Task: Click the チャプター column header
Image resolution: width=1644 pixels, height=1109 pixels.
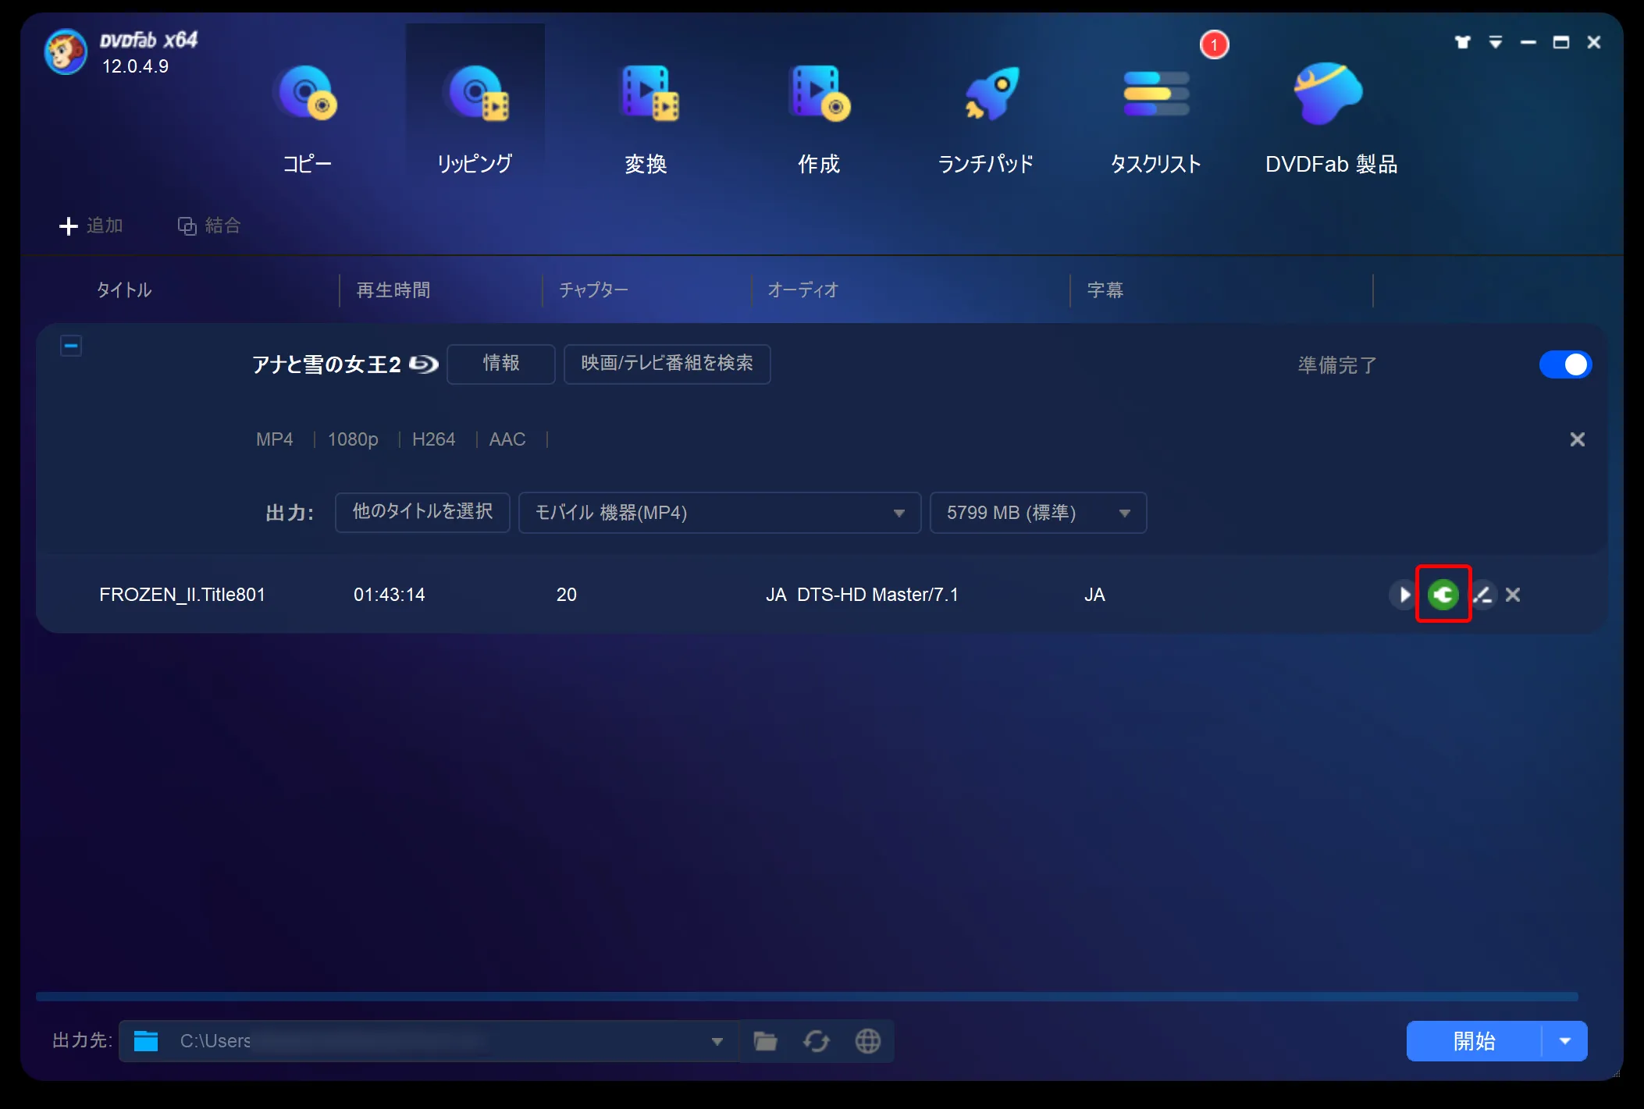Action: click(x=593, y=290)
